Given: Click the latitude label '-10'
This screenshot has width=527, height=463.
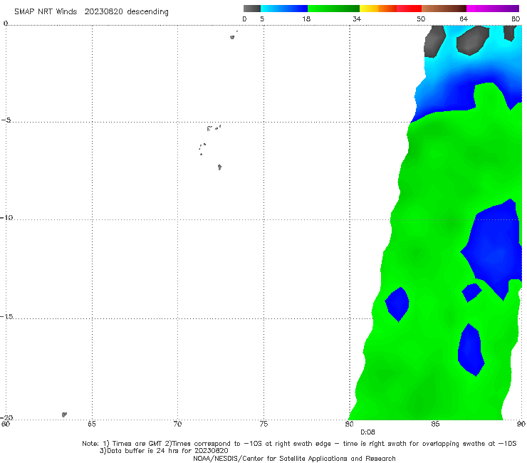Looking at the screenshot, I should tap(6, 217).
